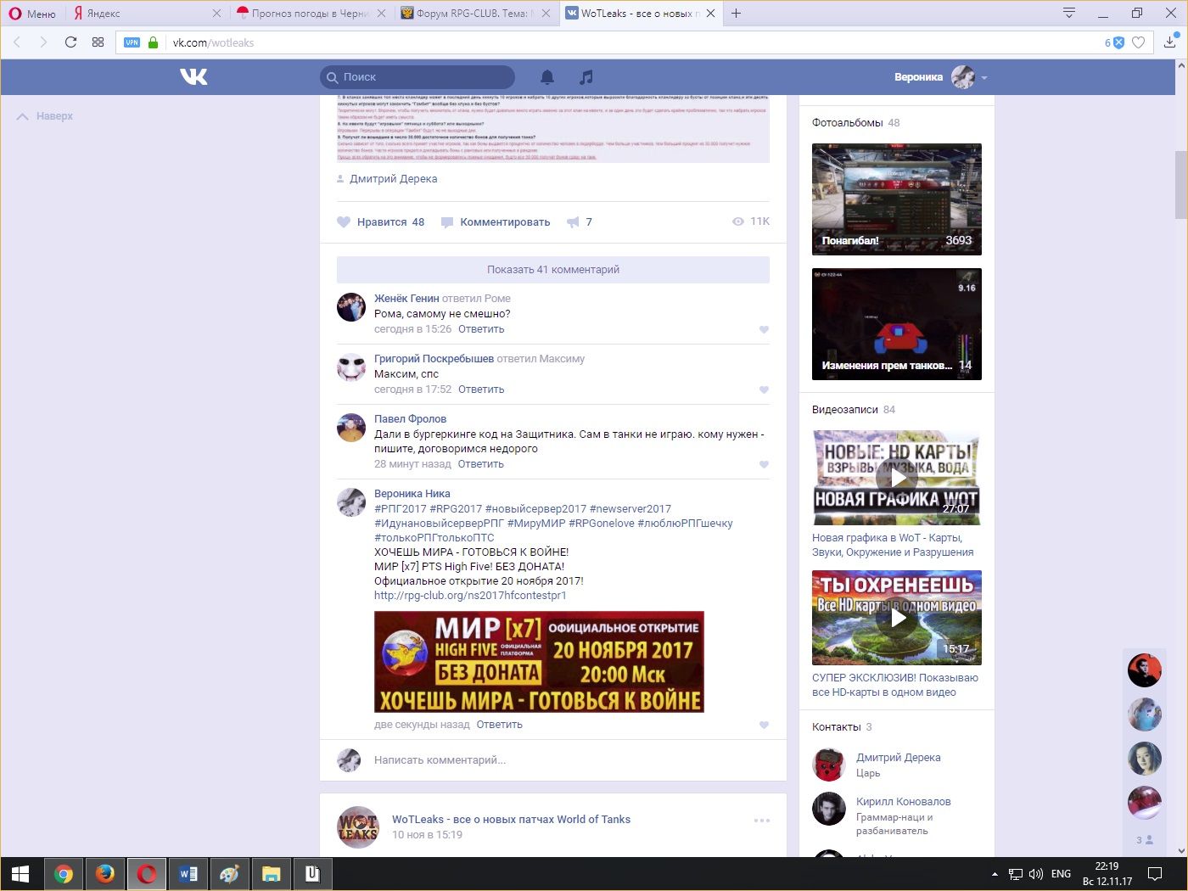Expand Показать 41 комментарий
This screenshot has height=891, width=1188.
click(x=552, y=270)
